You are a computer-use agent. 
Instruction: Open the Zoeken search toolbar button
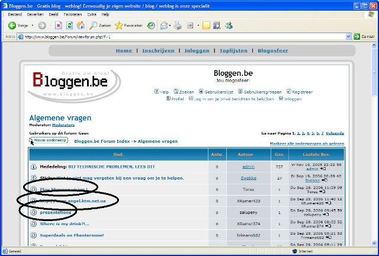coord(100,25)
